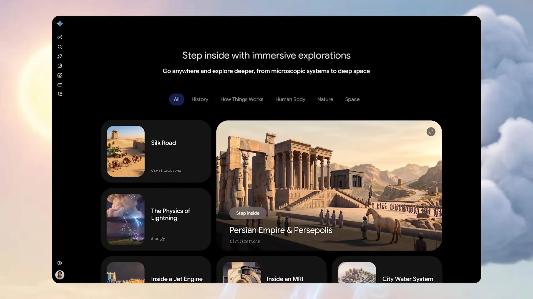Click the Step inside button

point(248,213)
